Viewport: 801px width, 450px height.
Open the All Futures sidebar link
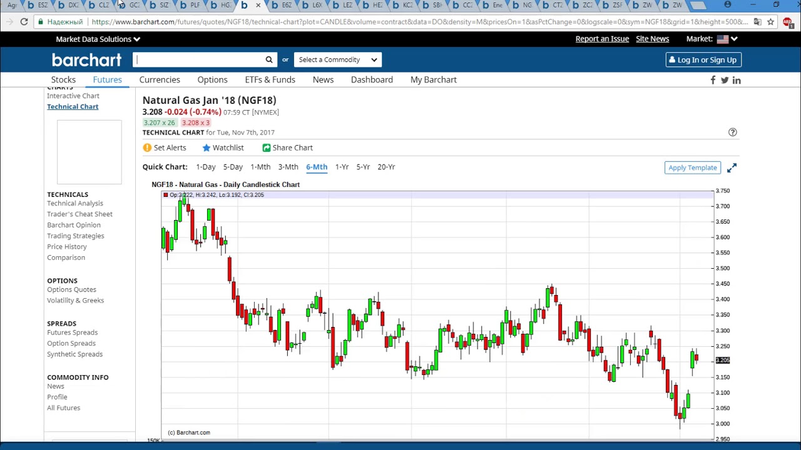pyautogui.click(x=63, y=408)
